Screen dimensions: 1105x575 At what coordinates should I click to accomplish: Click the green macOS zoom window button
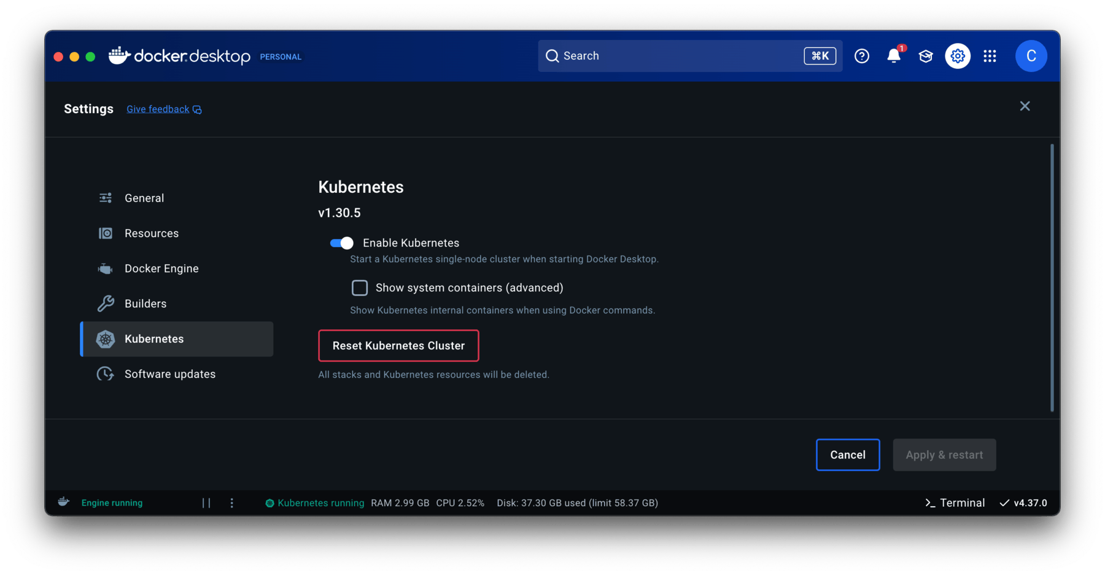90,57
